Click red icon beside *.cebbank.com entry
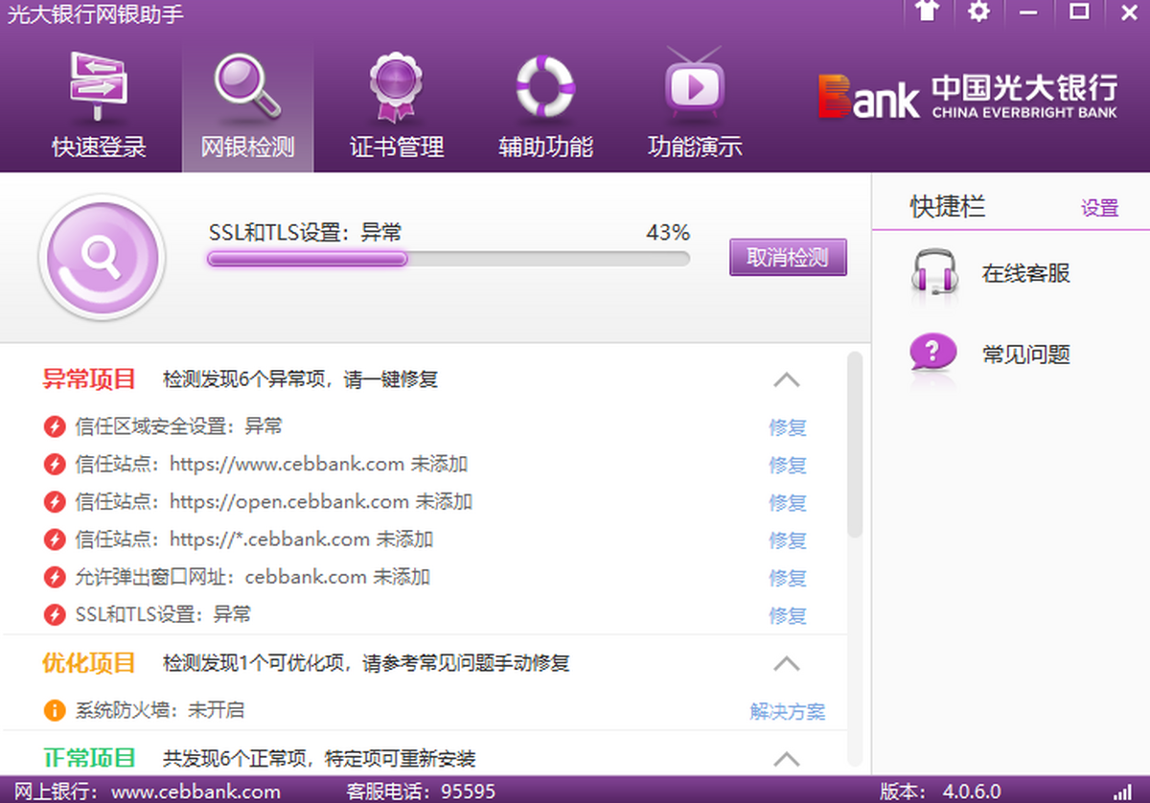 55,539
